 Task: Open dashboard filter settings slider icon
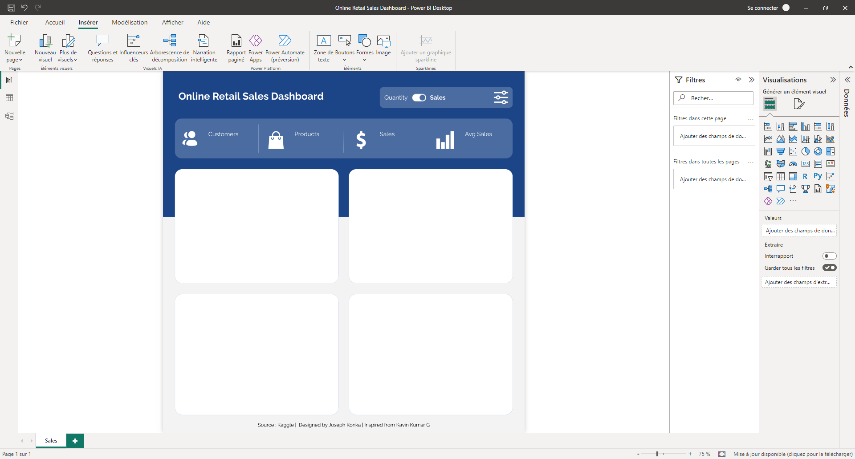click(501, 97)
